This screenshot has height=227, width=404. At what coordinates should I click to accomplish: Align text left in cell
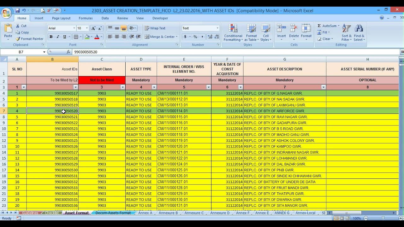point(110,37)
